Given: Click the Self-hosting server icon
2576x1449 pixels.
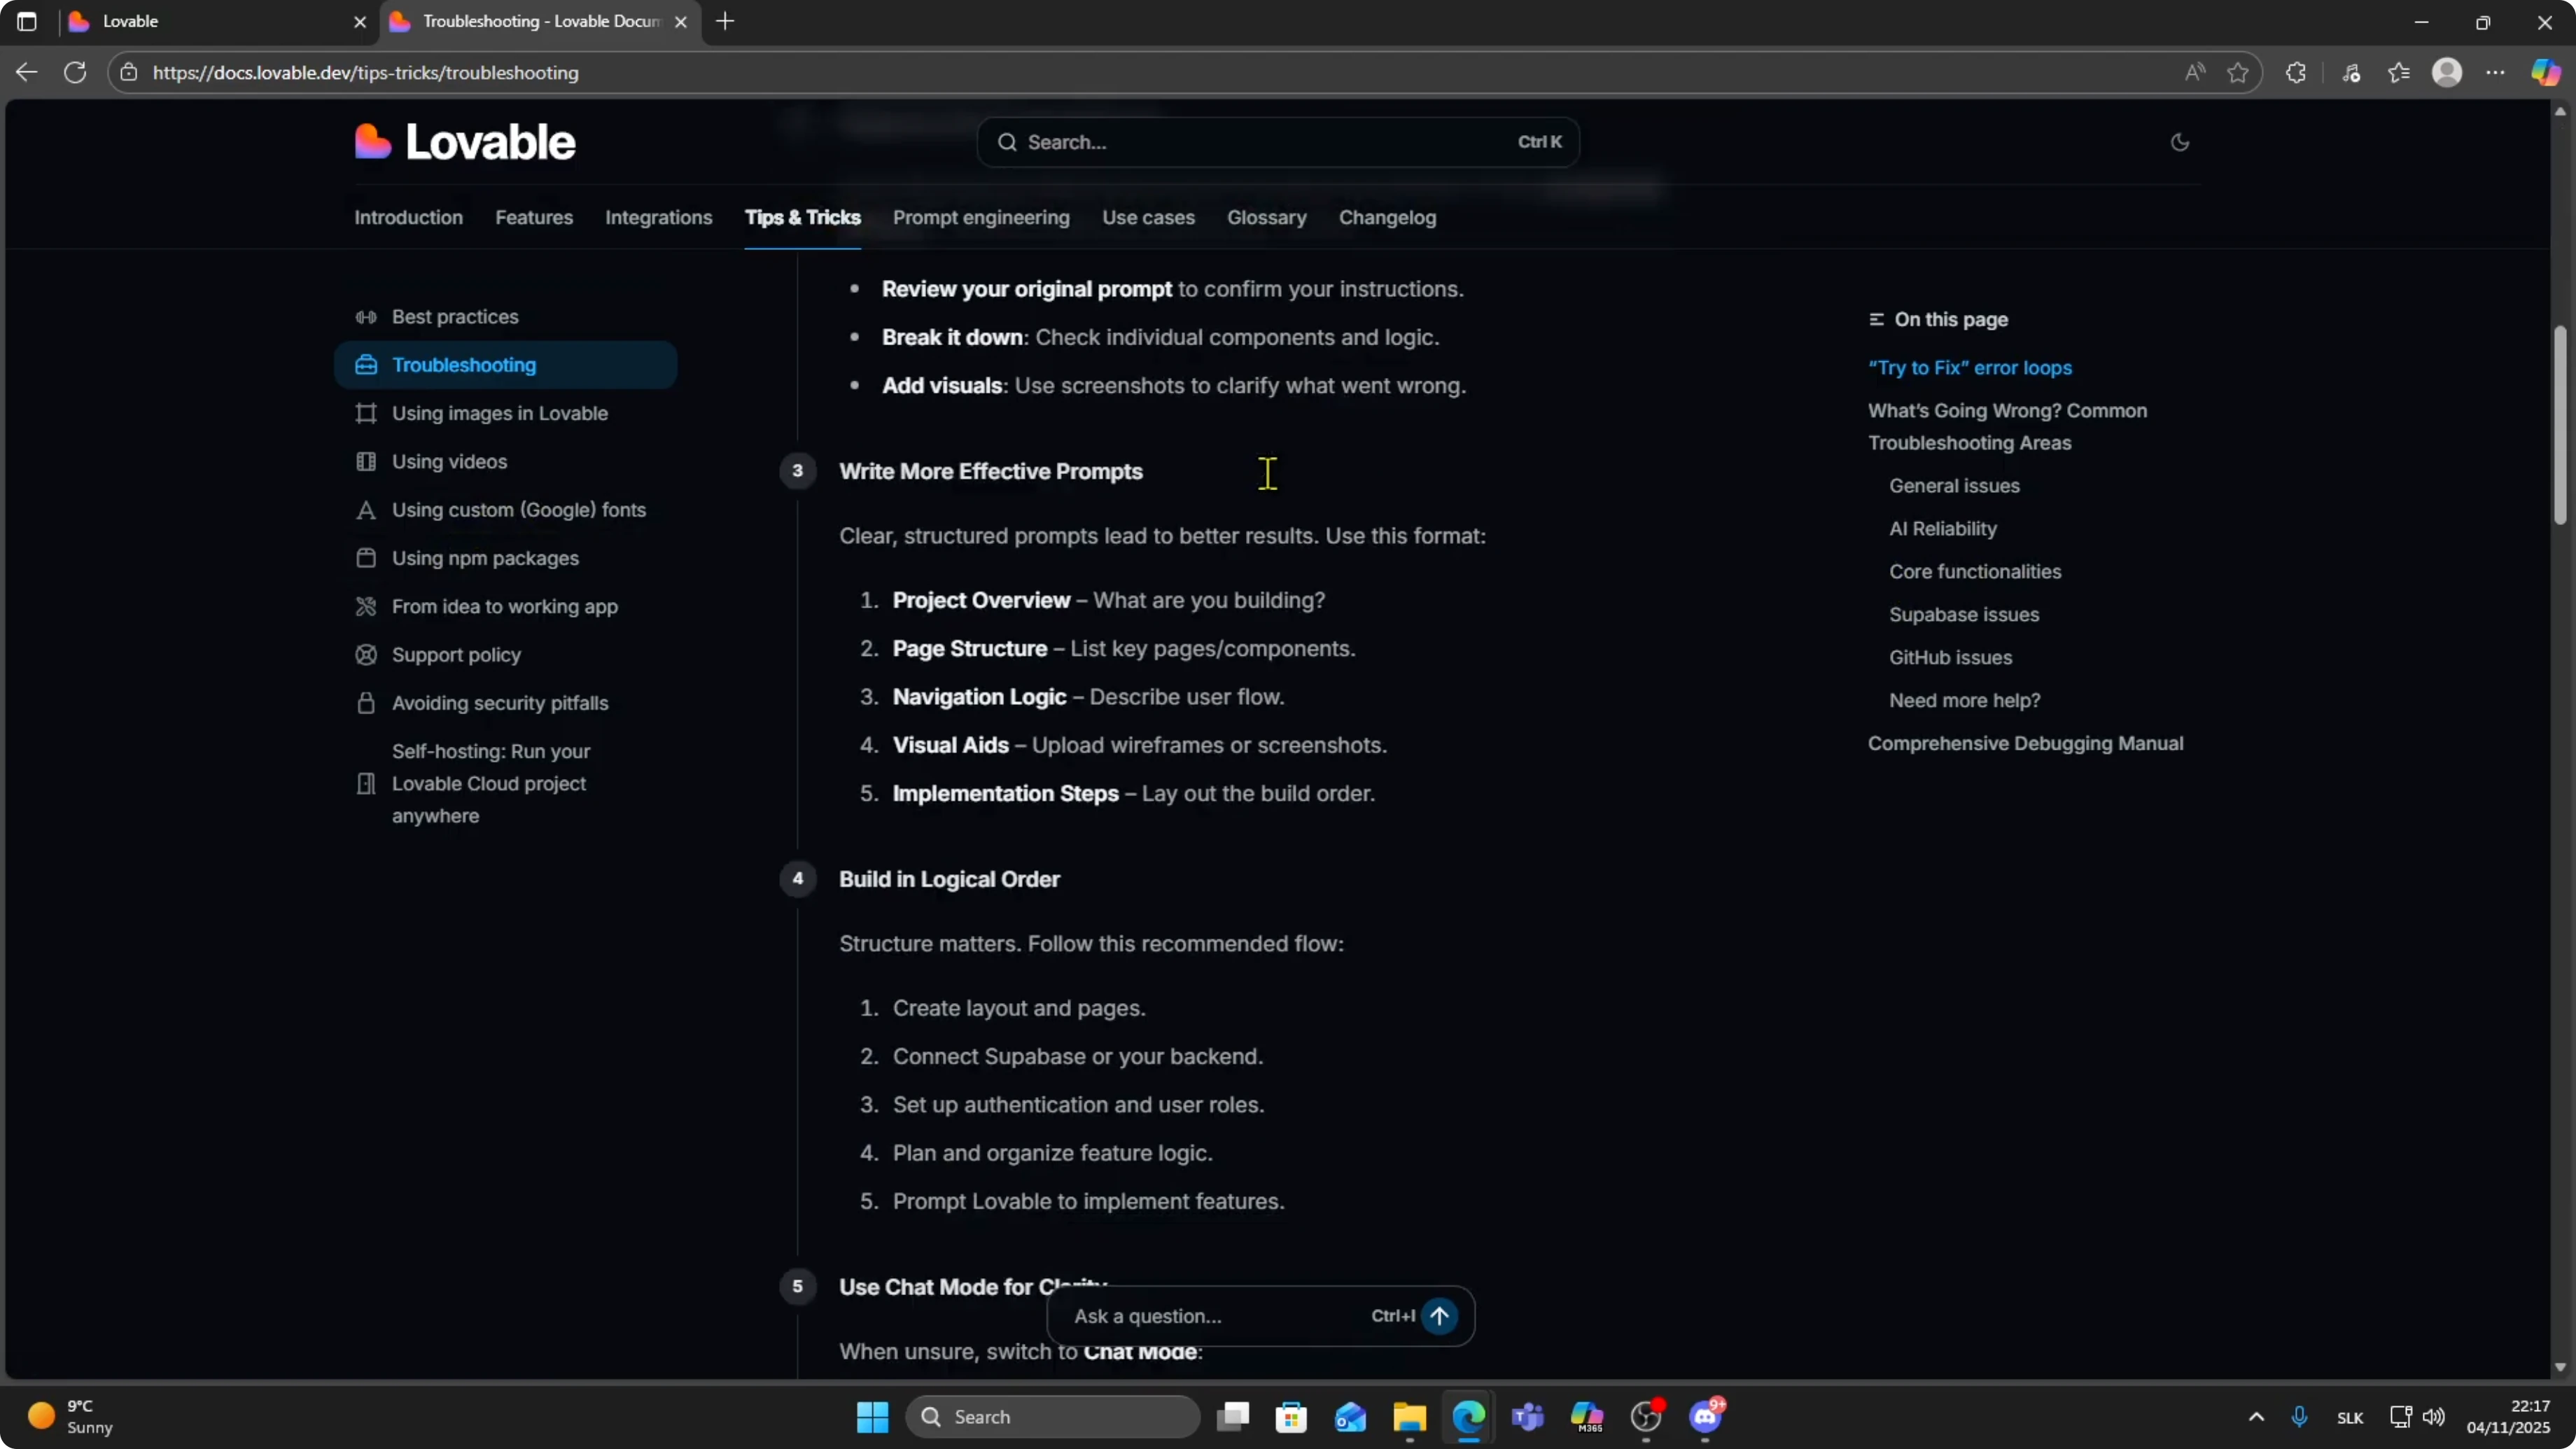Looking at the screenshot, I should click(366, 783).
